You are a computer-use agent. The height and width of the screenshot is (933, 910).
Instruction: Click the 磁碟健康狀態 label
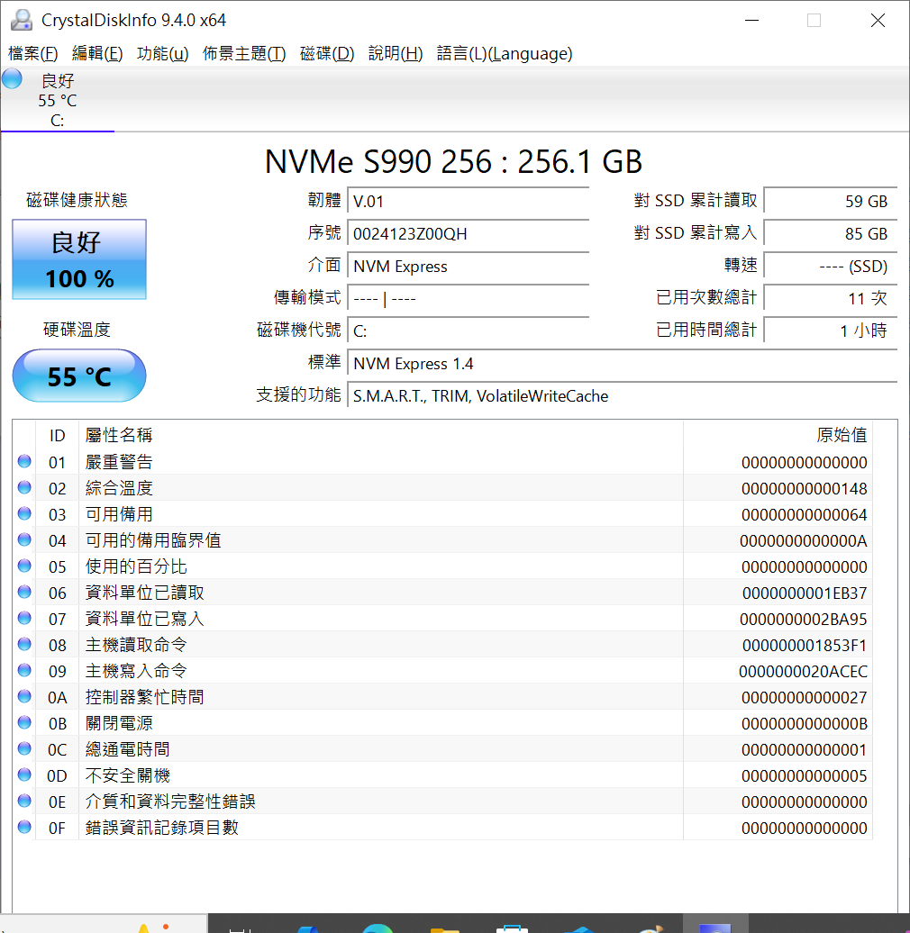77,200
